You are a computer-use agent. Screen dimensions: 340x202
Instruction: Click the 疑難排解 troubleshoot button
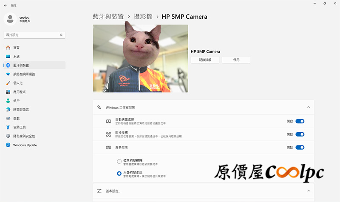point(205,60)
